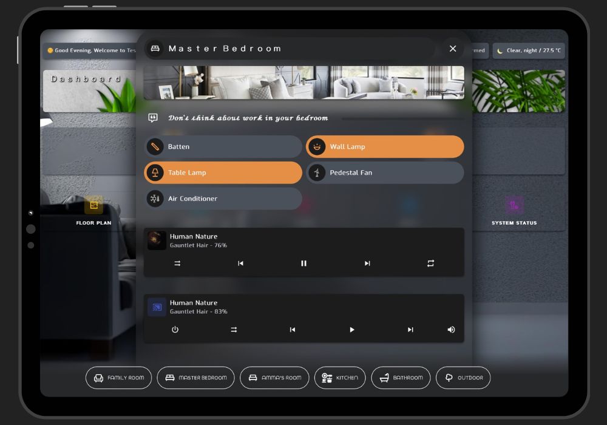Skip to next track in the upper player
Image resolution: width=607 pixels, height=425 pixels.
point(367,263)
